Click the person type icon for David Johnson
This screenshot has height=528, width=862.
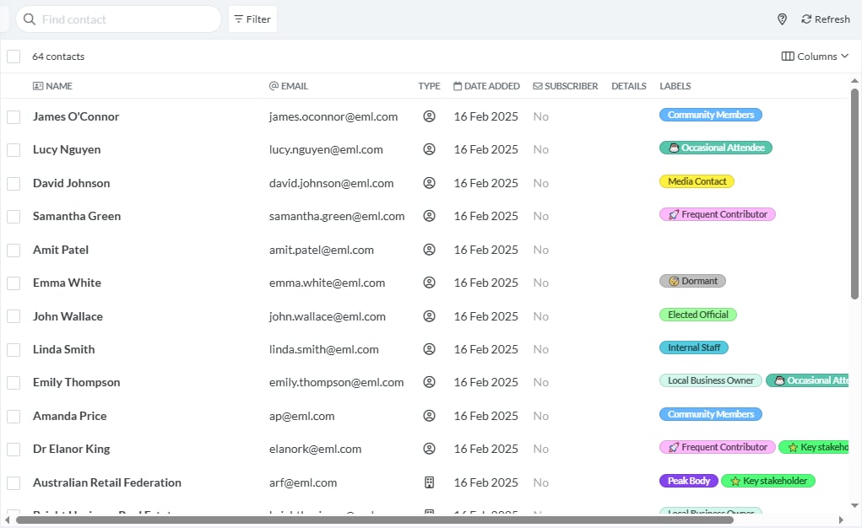430,183
